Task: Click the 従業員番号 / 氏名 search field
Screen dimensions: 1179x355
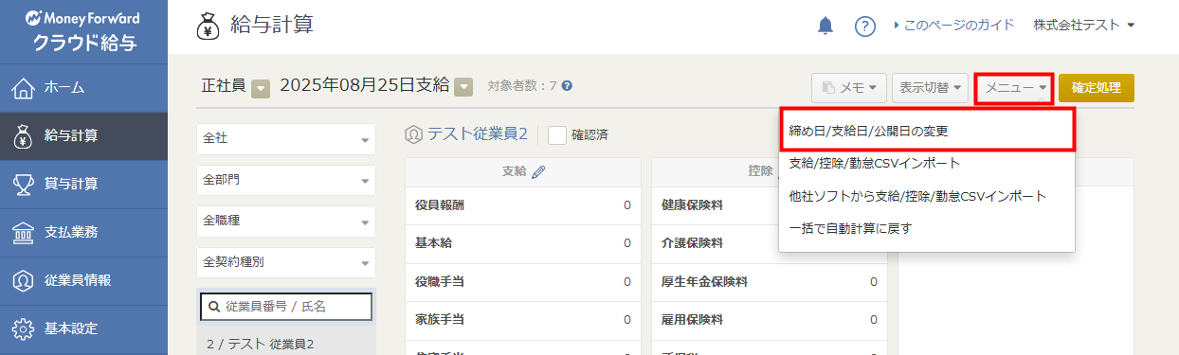Action: (x=286, y=307)
